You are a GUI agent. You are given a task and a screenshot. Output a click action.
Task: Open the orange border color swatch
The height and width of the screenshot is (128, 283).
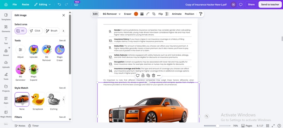point(136,14)
